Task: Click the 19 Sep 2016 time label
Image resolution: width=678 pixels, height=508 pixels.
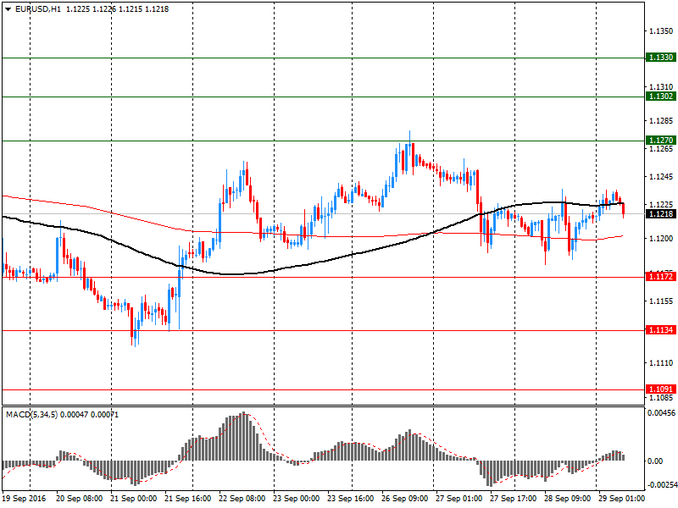Action: tap(25, 499)
